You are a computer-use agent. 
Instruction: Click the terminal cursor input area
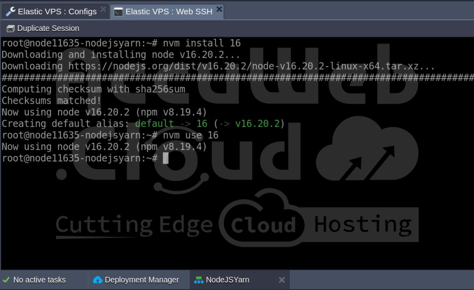coord(167,158)
